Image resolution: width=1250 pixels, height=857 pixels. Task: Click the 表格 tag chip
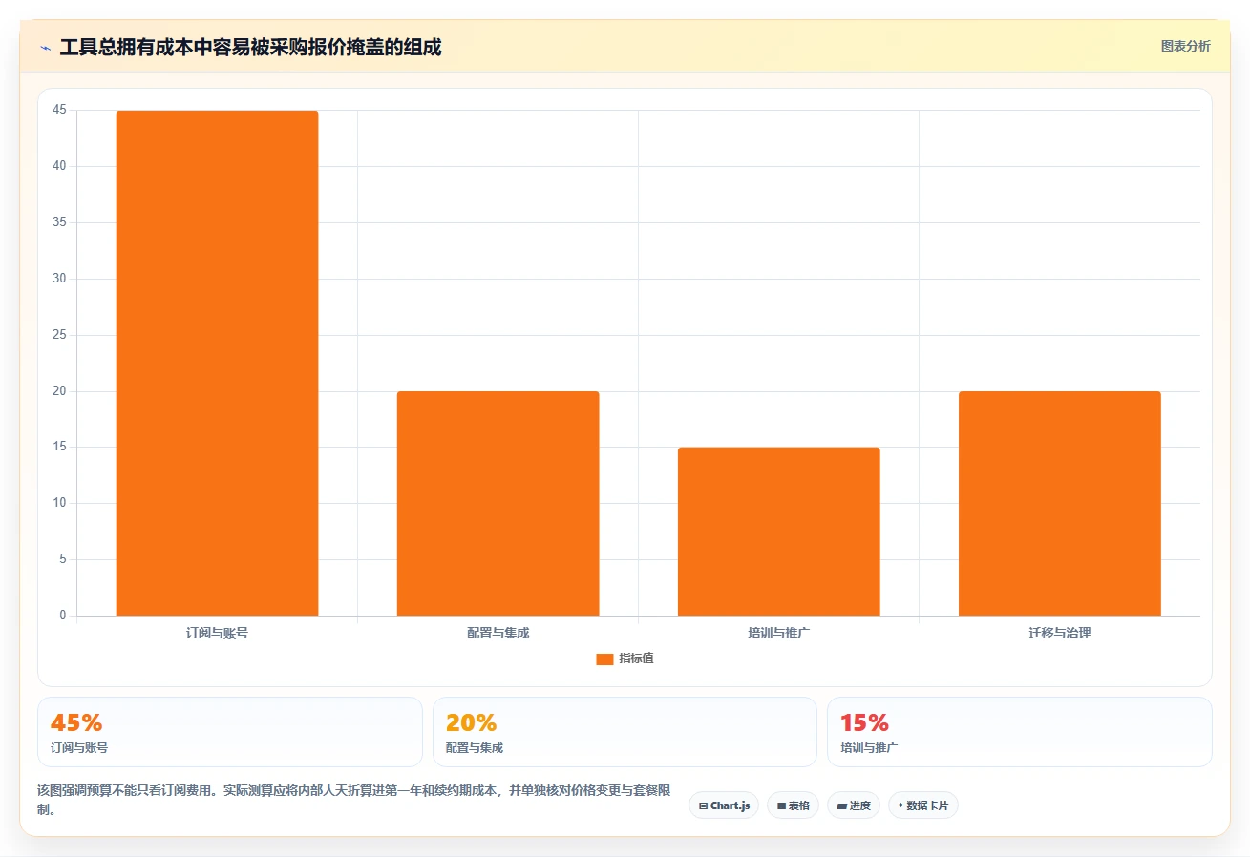[793, 805]
